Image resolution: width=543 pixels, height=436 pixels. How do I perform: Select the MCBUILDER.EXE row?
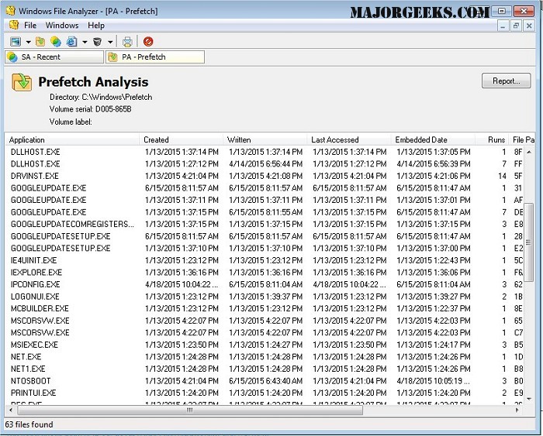coord(265,308)
